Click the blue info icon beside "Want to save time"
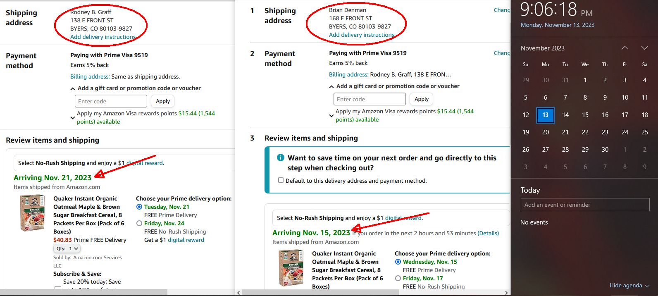This screenshot has width=658, height=296. tap(281, 158)
